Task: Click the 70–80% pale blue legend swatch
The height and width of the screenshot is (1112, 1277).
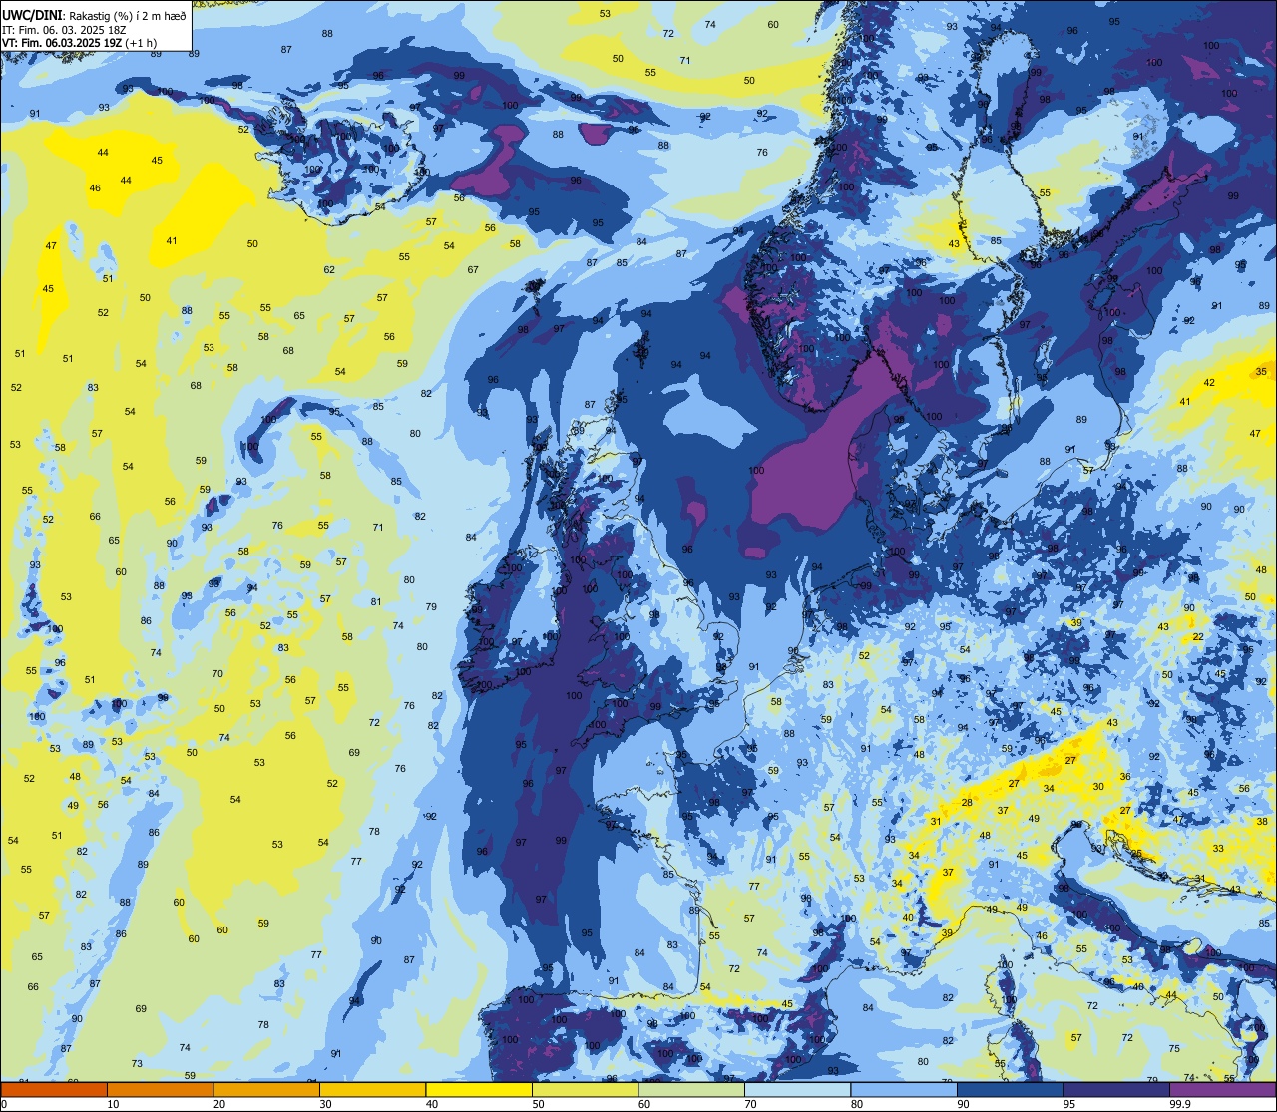Action: [x=797, y=1090]
